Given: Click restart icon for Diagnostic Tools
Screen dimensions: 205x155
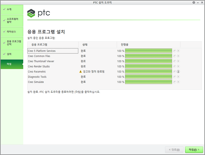Looking at the screenshot, I should (x=175, y=77).
